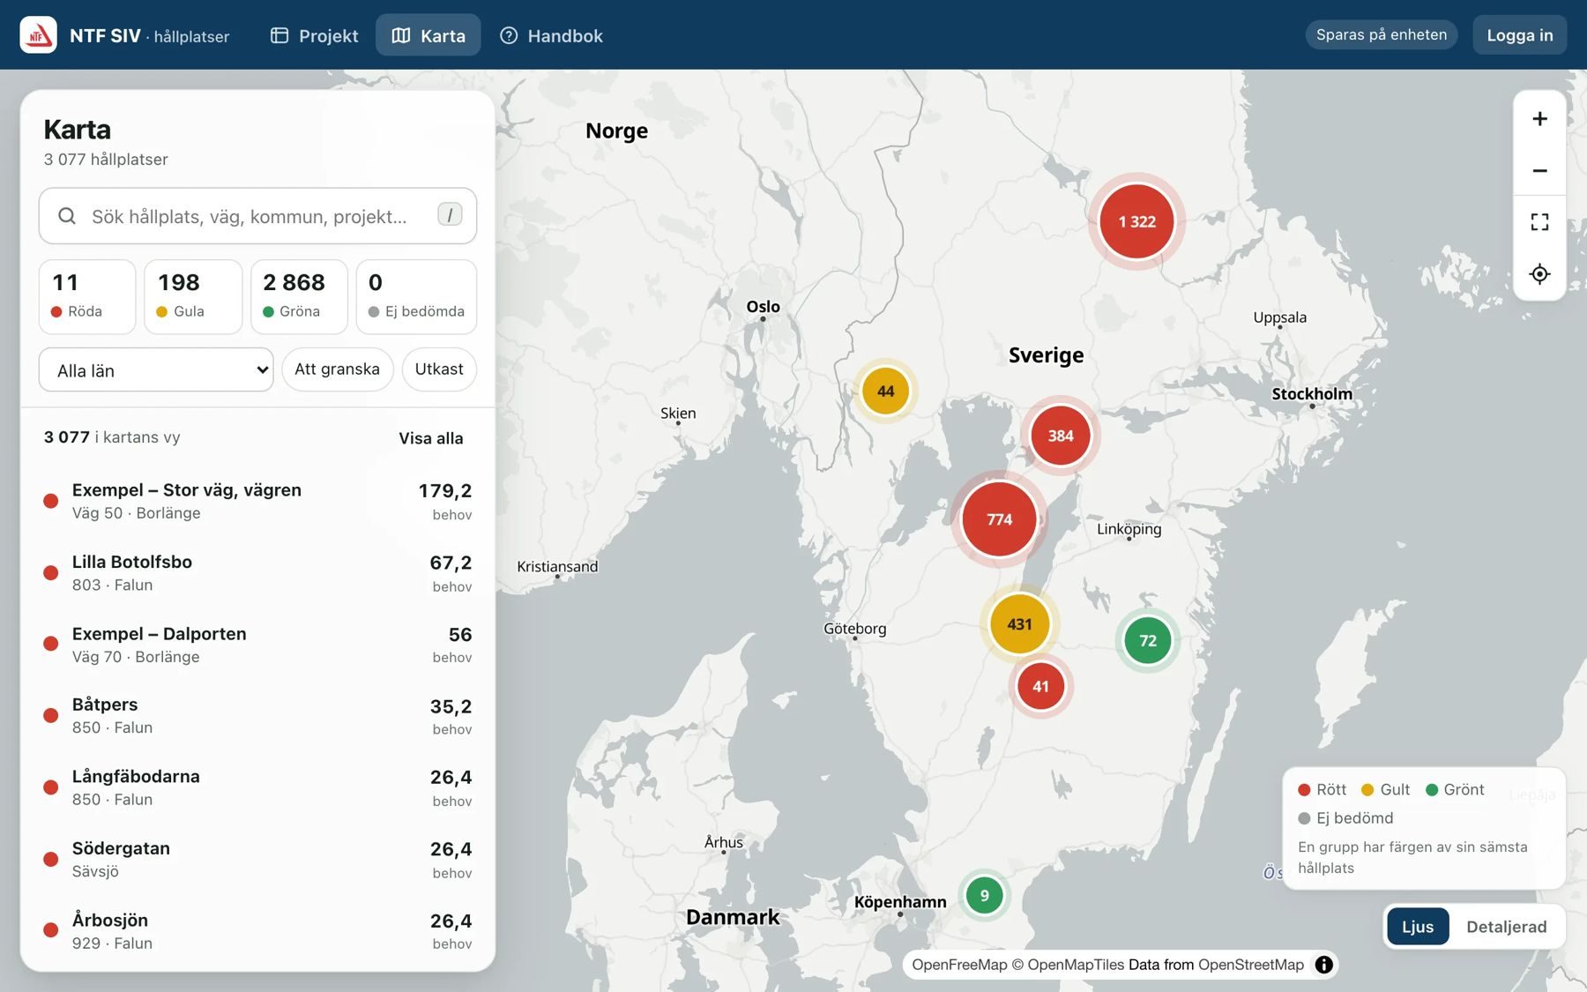Toggle fullscreen map view
This screenshot has height=992, width=1587.
coord(1539,222)
